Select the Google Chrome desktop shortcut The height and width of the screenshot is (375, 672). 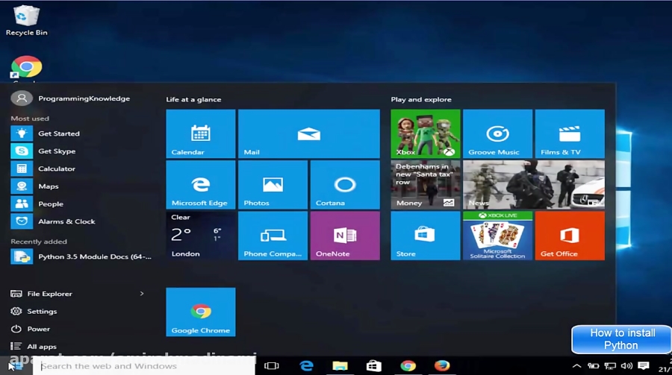click(27, 69)
